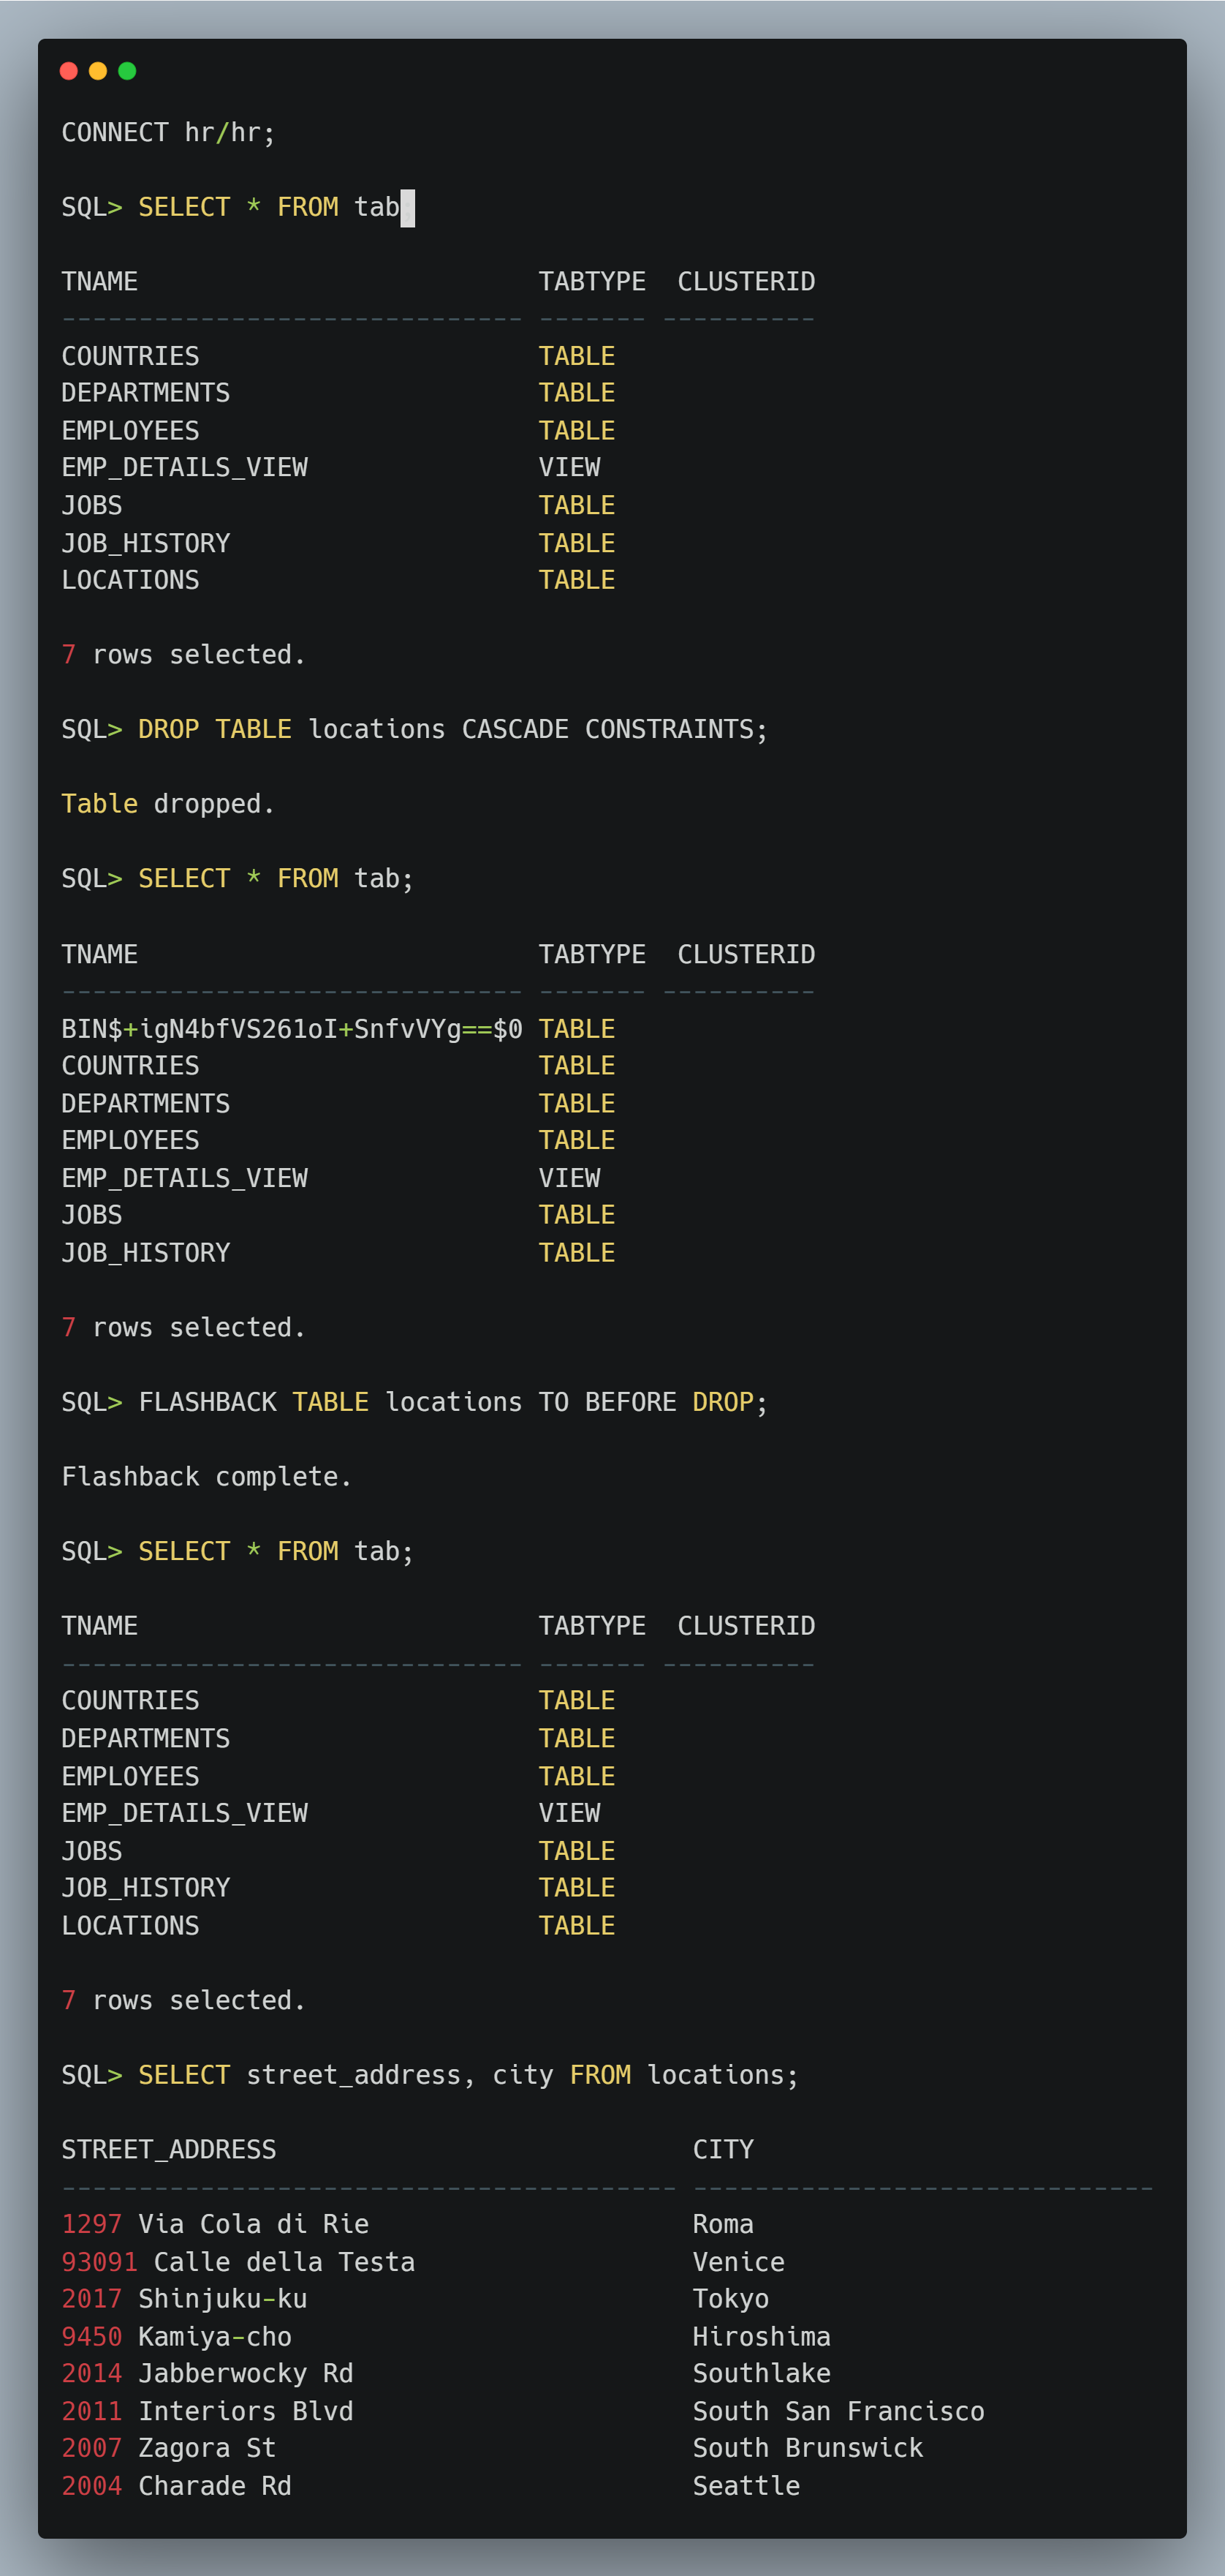Click the 'CITY' column header
Viewport: 1225px width, 2576px height.
click(724, 2150)
